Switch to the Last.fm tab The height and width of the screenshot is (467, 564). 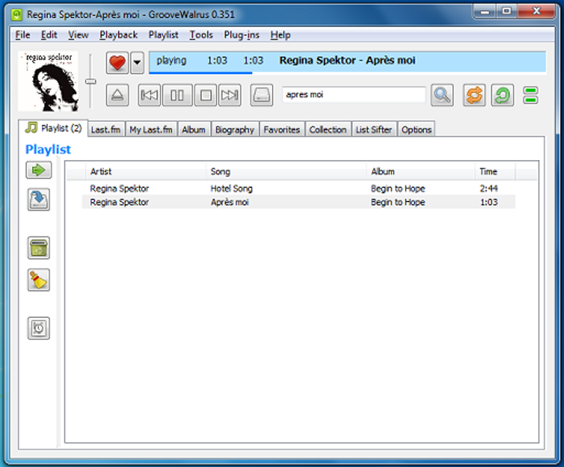pyautogui.click(x=106, y=130)
